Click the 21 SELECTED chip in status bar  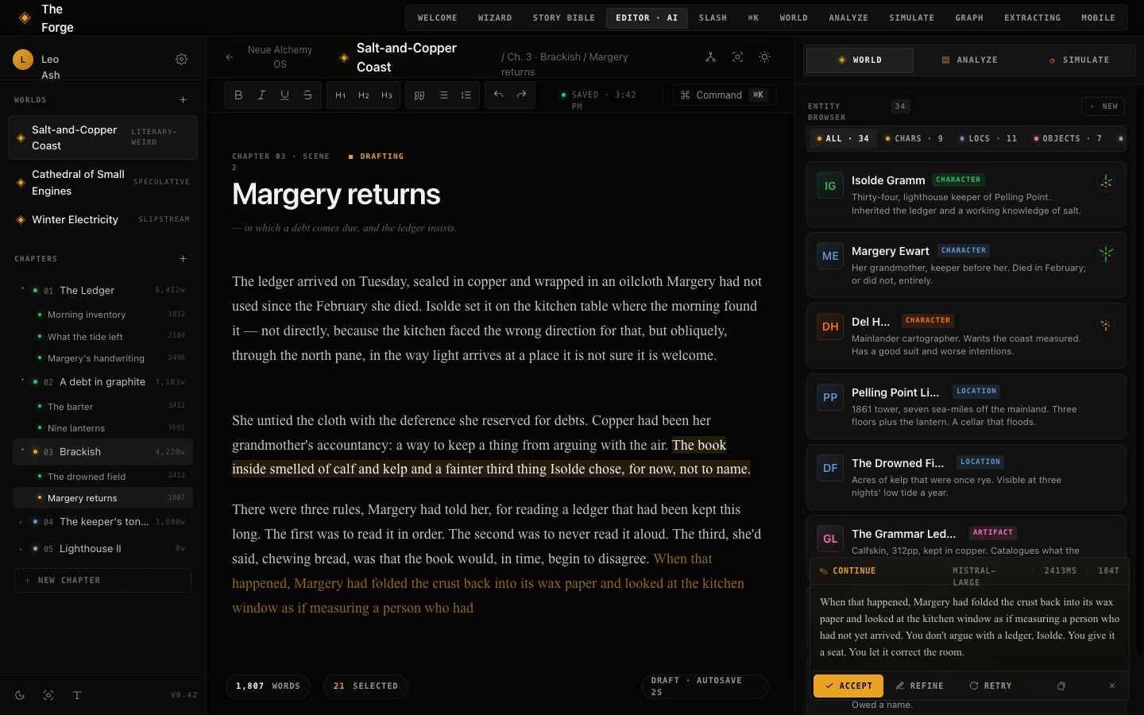pyautogui.click(x=365, y=686)
